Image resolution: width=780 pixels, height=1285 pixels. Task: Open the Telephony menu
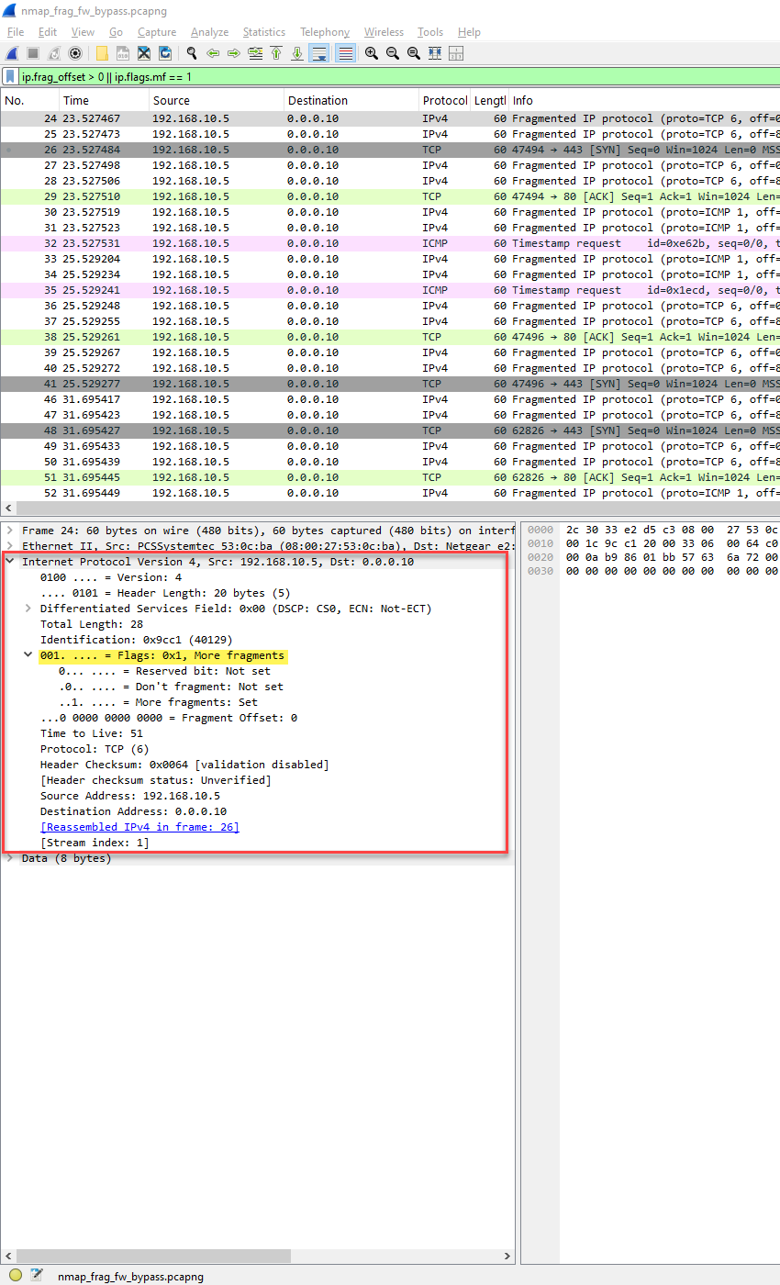click(x=325, y=32)
